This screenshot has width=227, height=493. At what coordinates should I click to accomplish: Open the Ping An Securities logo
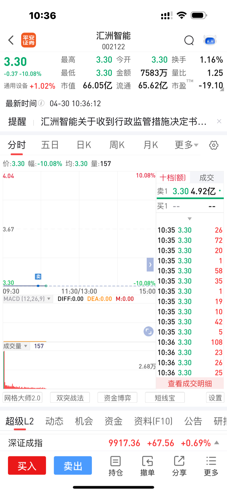pyautogui.click(x=28, y=40)
